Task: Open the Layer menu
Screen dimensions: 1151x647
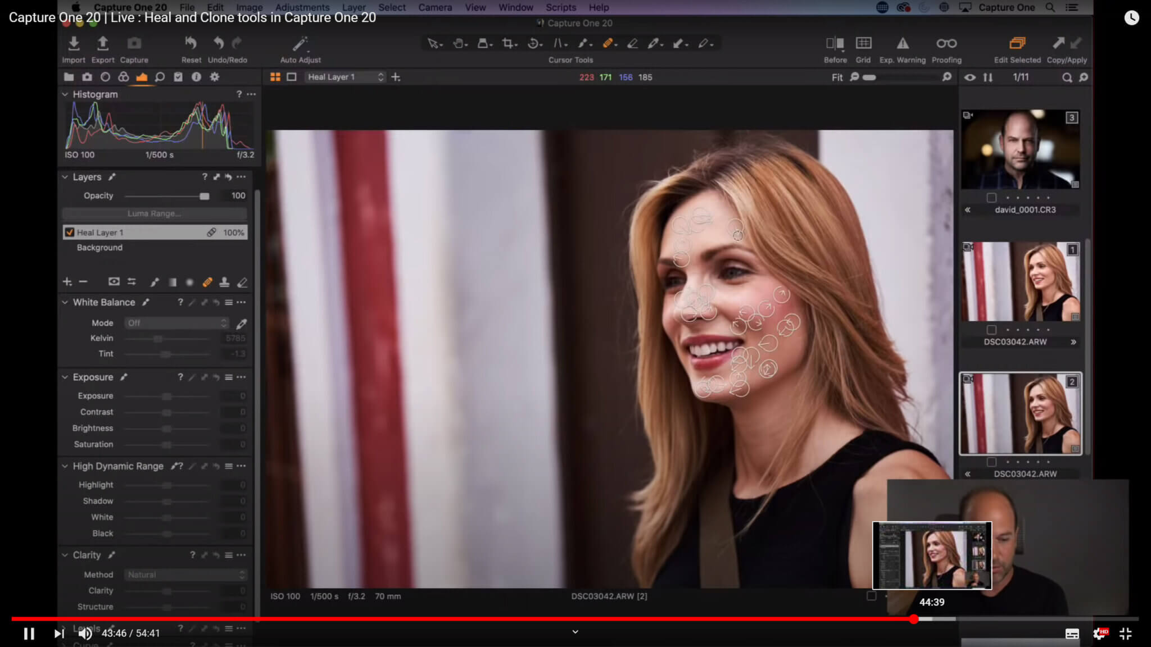Action: pos(354,7)
